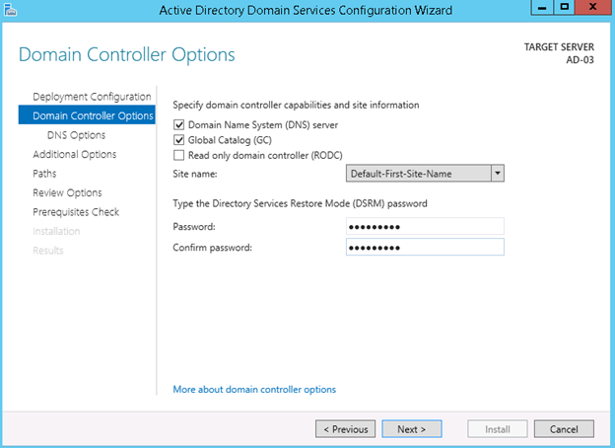Jump to Review Options step
The image size is (615, 448).
tap(67, 192)
